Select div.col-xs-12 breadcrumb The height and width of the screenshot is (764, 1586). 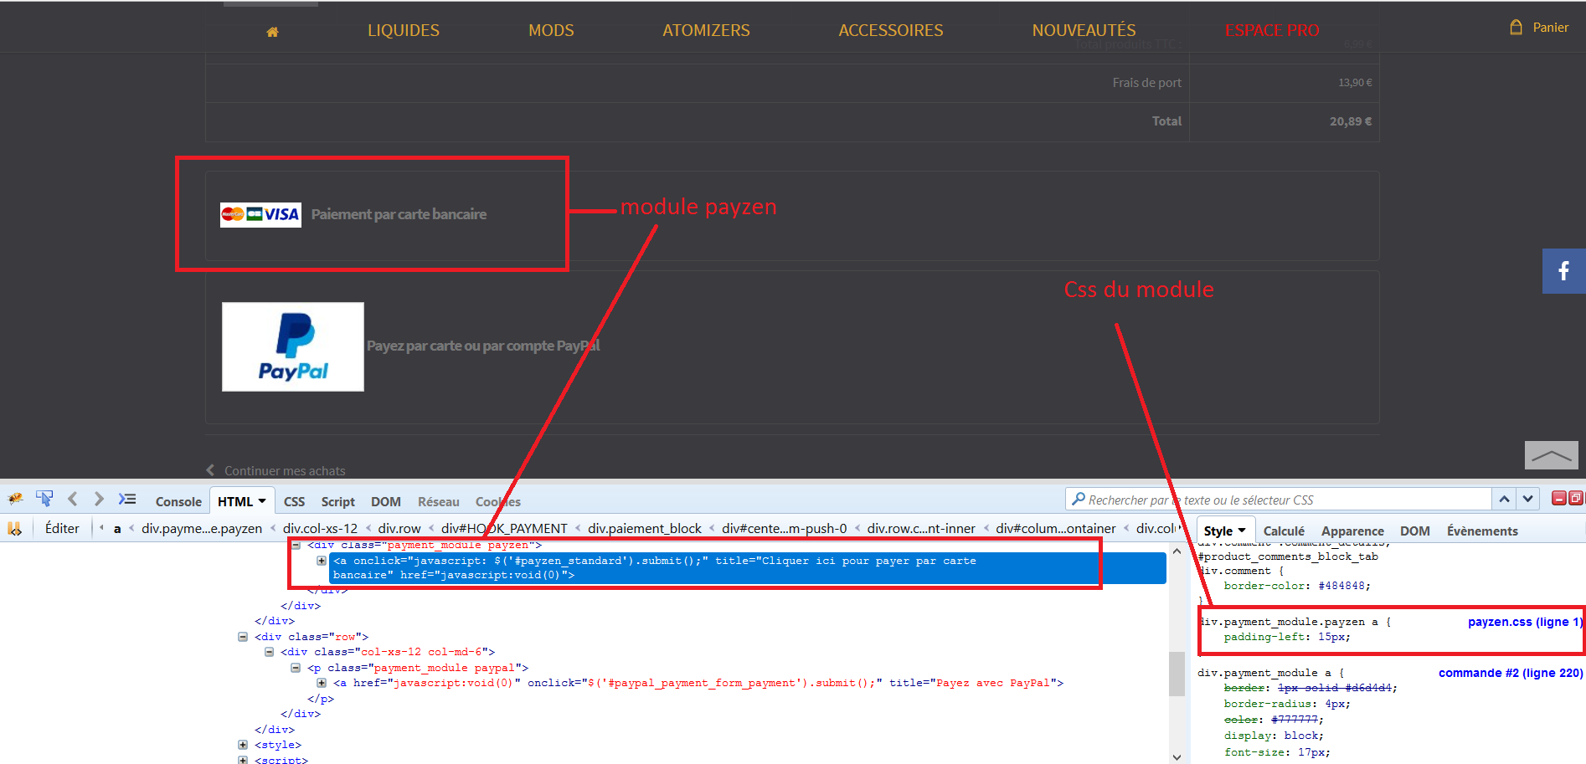[x=320, y=528]
